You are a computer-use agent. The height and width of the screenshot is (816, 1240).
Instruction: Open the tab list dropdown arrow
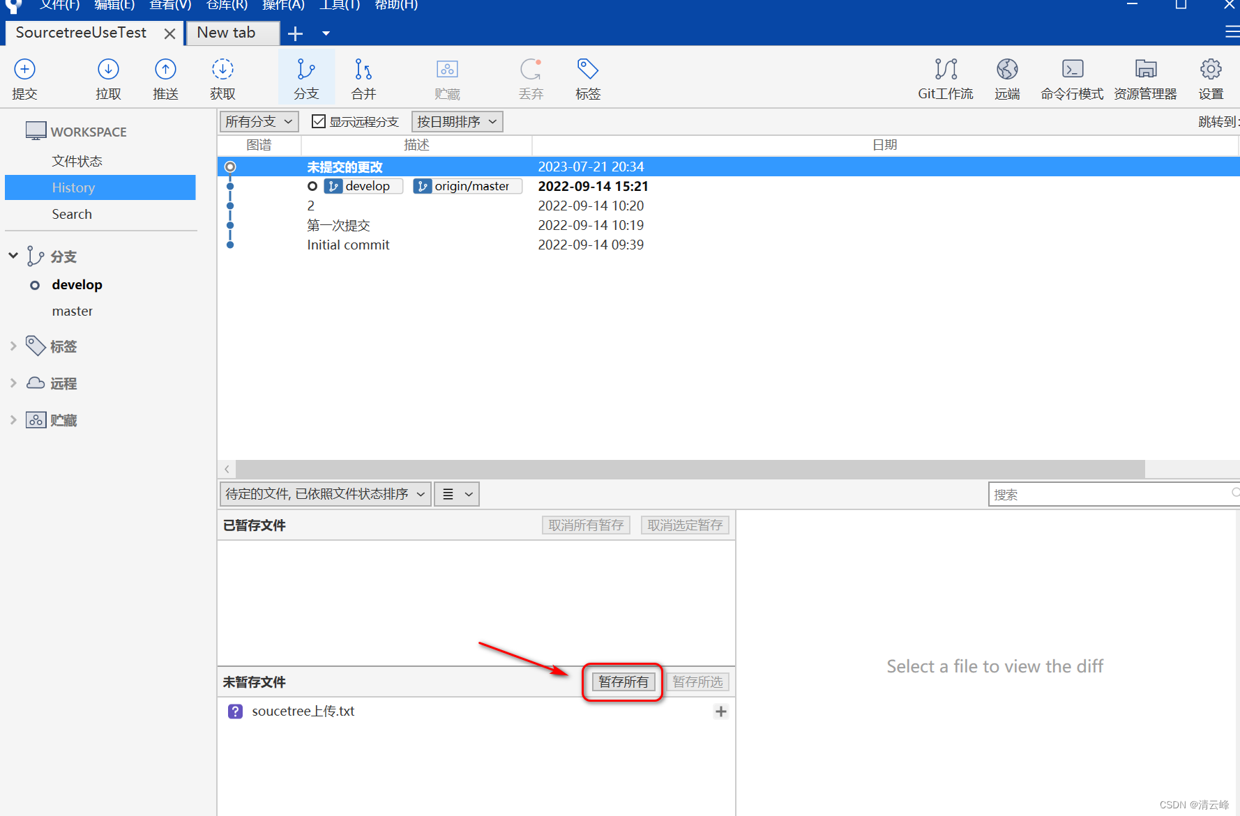tap(326, 33)
